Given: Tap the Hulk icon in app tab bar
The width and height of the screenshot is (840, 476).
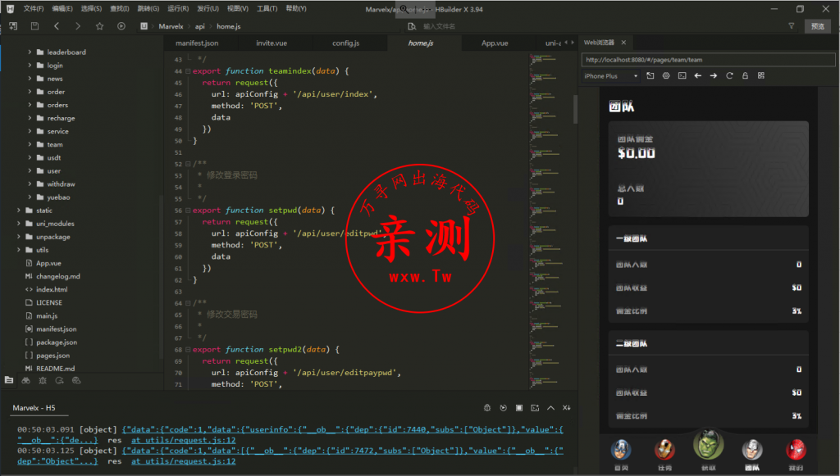Looking at the screenshot, I should tap(708, 446).
